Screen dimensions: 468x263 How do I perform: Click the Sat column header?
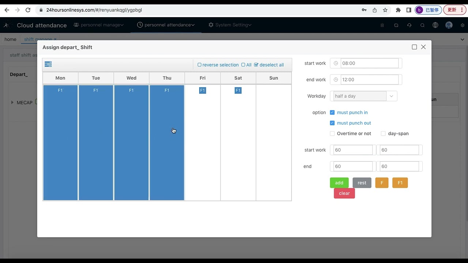pyautogui.click(x=238, y=78)
